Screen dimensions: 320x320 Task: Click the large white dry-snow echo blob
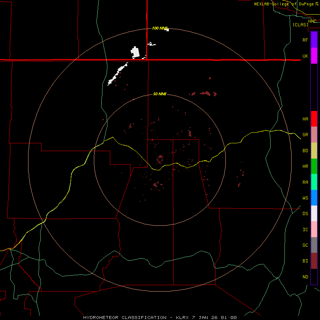coord(135,52)
